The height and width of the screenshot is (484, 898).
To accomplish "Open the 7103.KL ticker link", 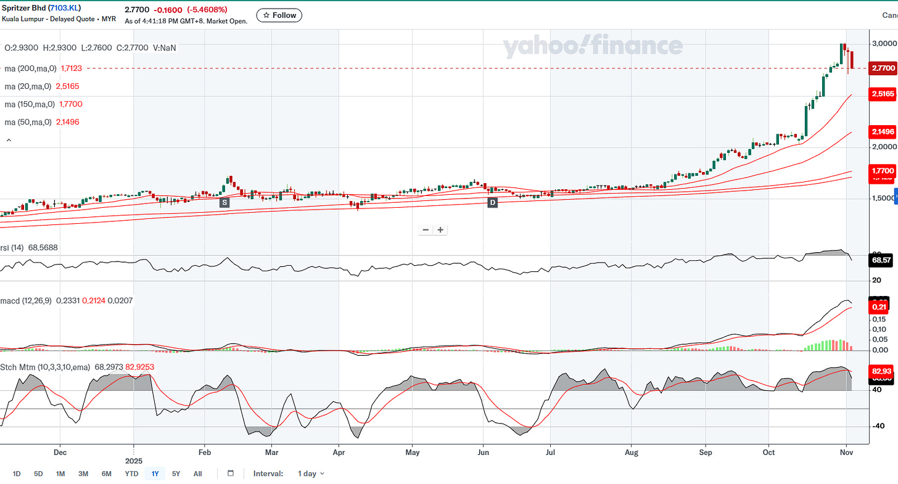I will 64,9.
